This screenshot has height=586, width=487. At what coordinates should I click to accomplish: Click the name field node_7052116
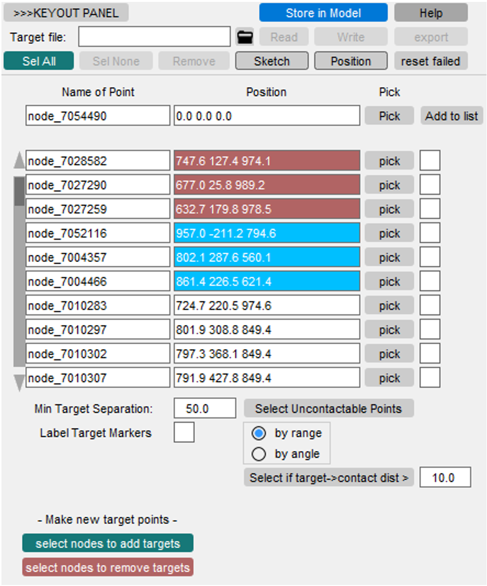point(98,233)
